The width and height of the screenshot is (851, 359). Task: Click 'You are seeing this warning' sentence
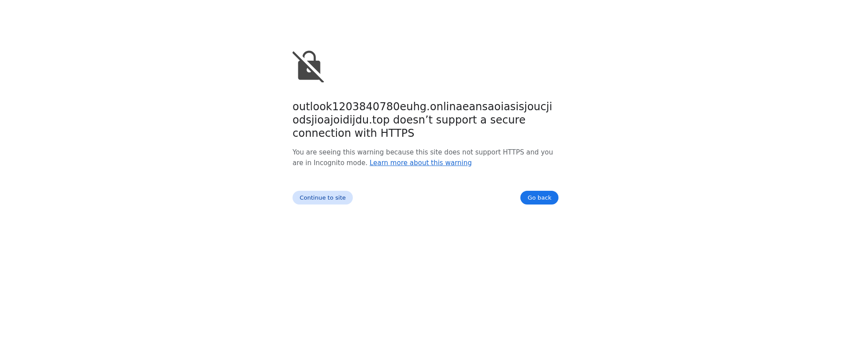coord(338,152)
